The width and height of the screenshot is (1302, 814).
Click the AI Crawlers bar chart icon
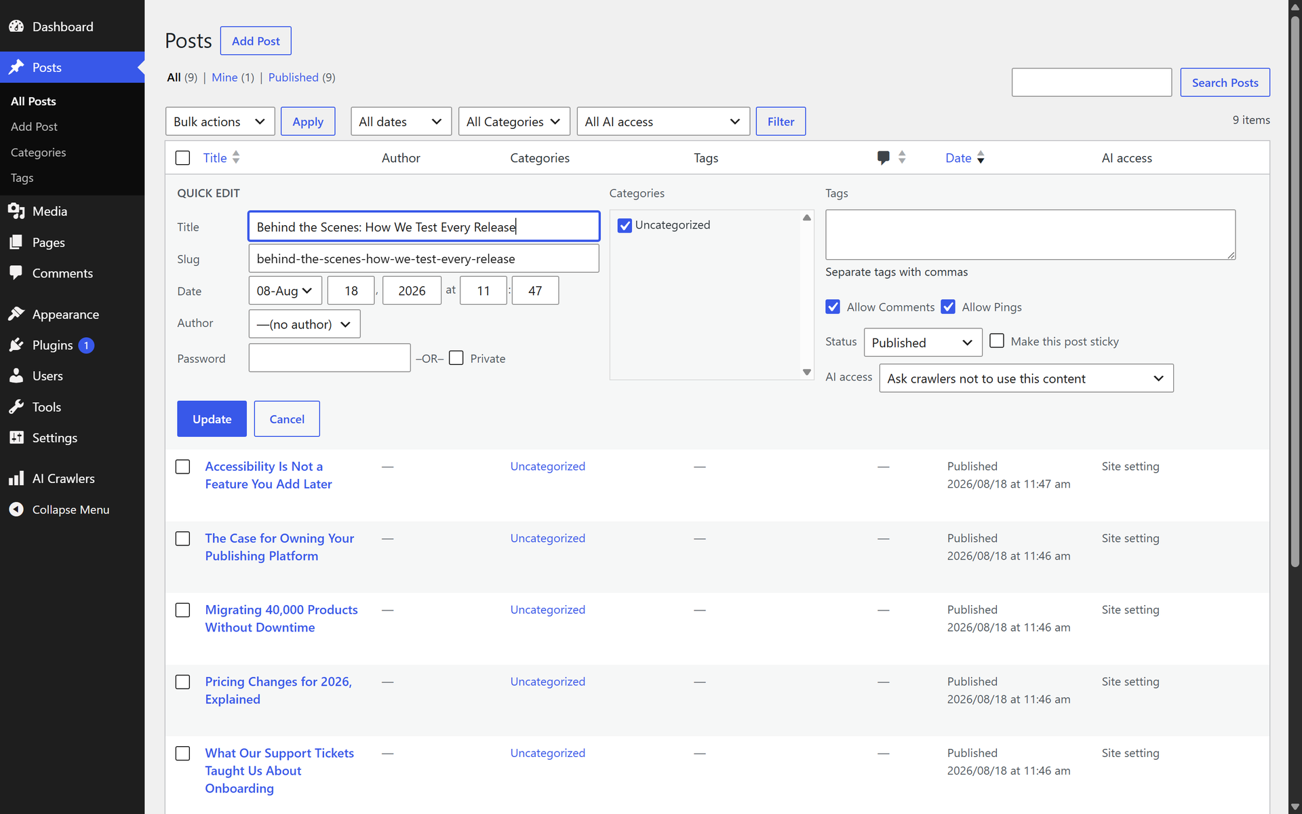(16, 478)
